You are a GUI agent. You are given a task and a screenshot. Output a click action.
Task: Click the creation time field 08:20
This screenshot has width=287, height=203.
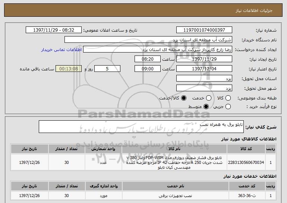[x=148, y=59]
